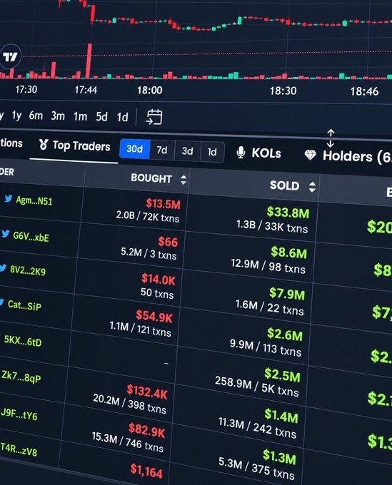
Task: Sort table by SOLD column arrows
Action: click(312, 187)
